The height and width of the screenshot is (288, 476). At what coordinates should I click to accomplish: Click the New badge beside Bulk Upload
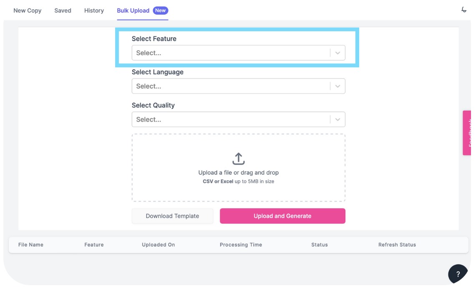tap(160, 10)
